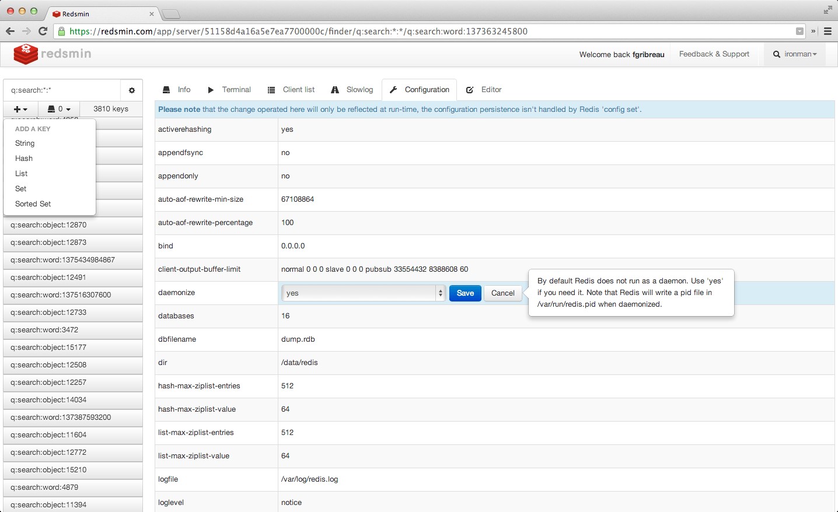Open the daemonize yes/no select box
This screenshot has height=512, width=838.
pos(363,293)
